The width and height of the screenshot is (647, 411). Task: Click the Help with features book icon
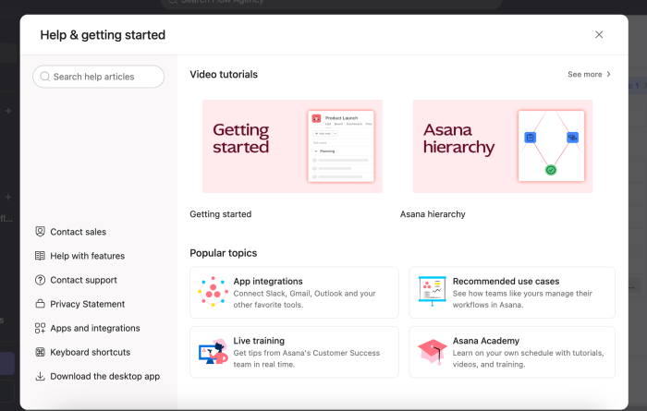(x=40, y=256)
